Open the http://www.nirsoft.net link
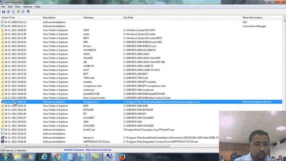The image size is (286, 161). pyautogui.click(x=98, y=150)
